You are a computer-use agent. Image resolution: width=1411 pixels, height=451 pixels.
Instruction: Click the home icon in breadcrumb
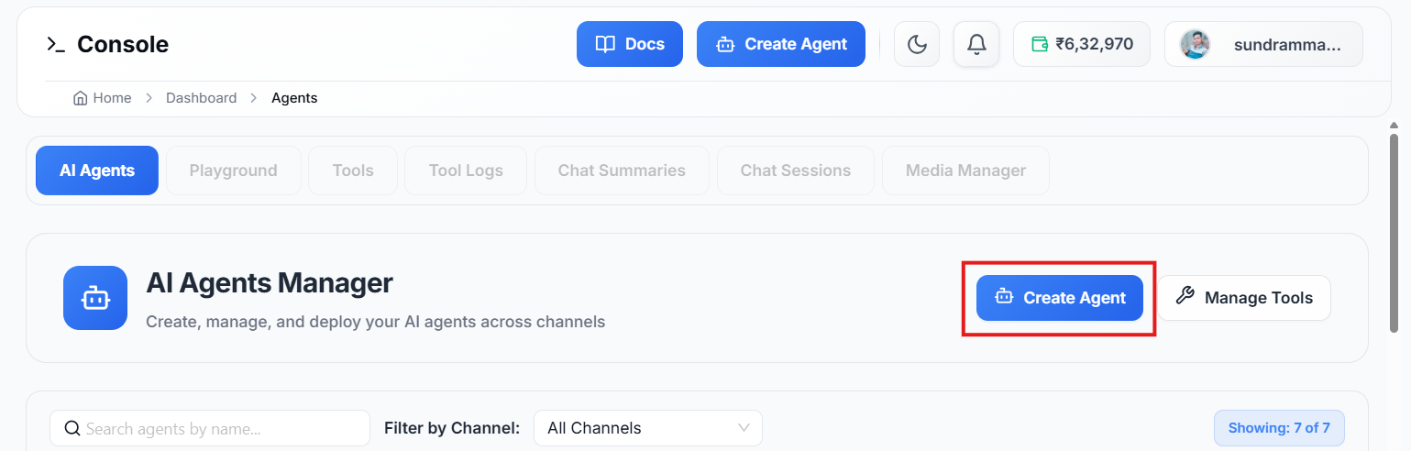81,98
